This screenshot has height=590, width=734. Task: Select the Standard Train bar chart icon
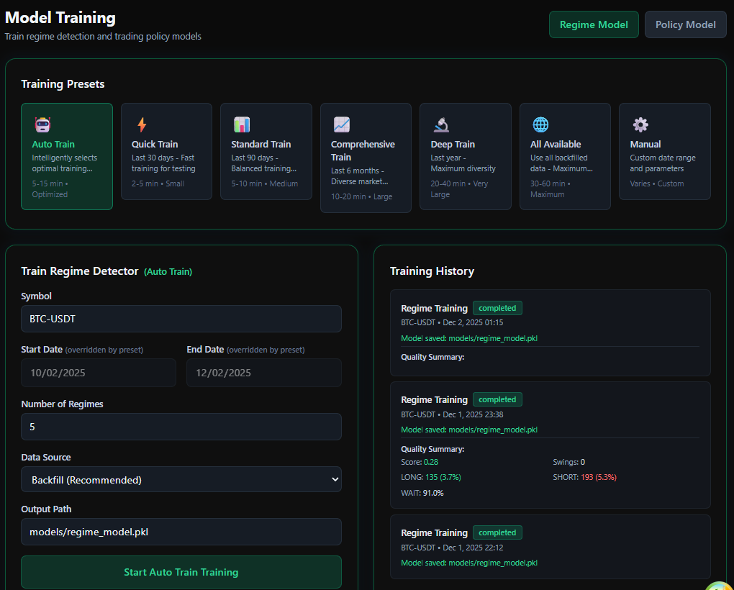[x=241, y=124]
